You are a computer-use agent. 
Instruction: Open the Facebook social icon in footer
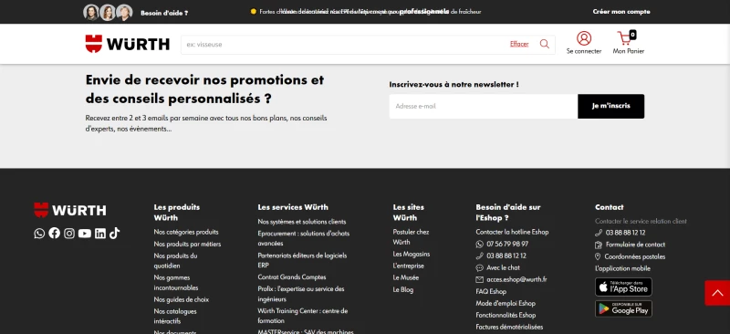[x=55, y=233]
